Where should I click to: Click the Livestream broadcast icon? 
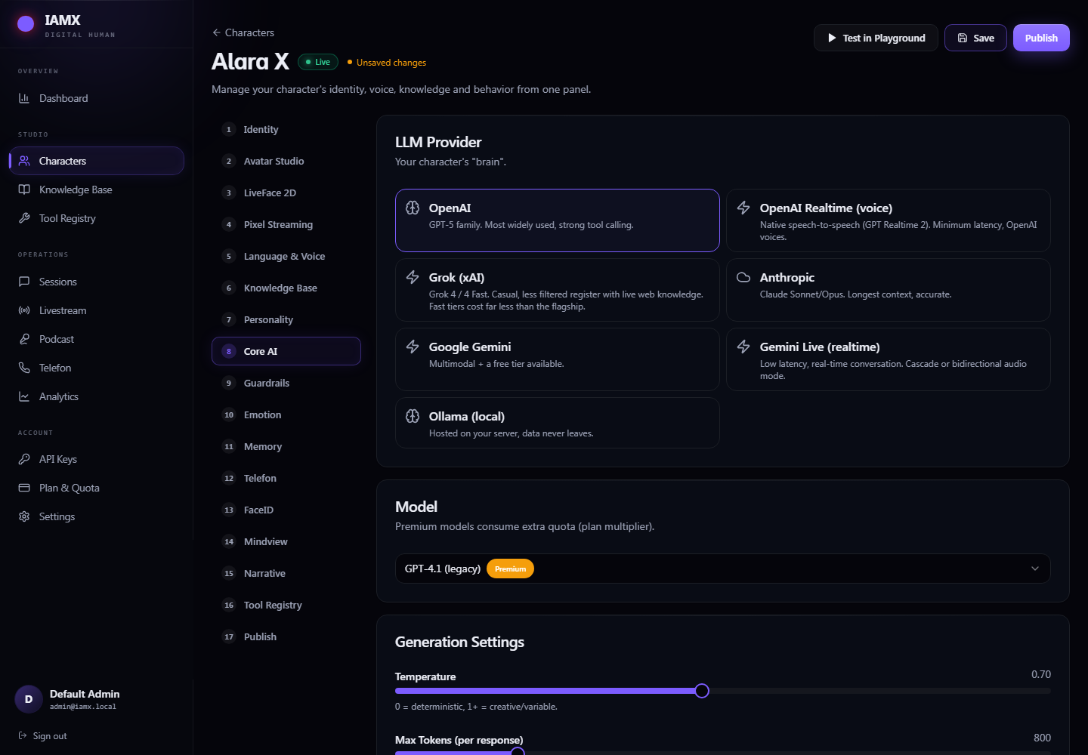point(24,310)
